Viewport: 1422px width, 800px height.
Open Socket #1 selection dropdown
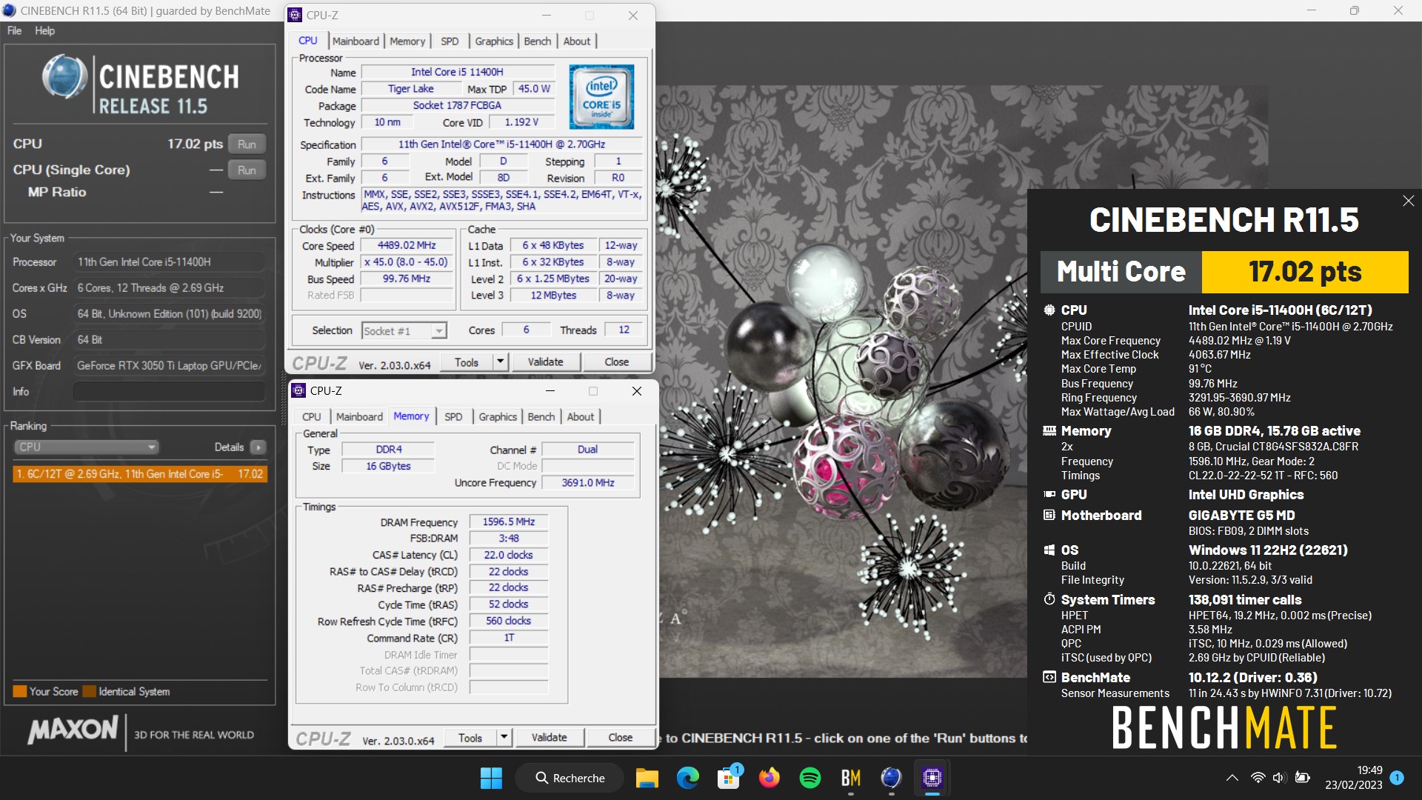pos(404,331)
